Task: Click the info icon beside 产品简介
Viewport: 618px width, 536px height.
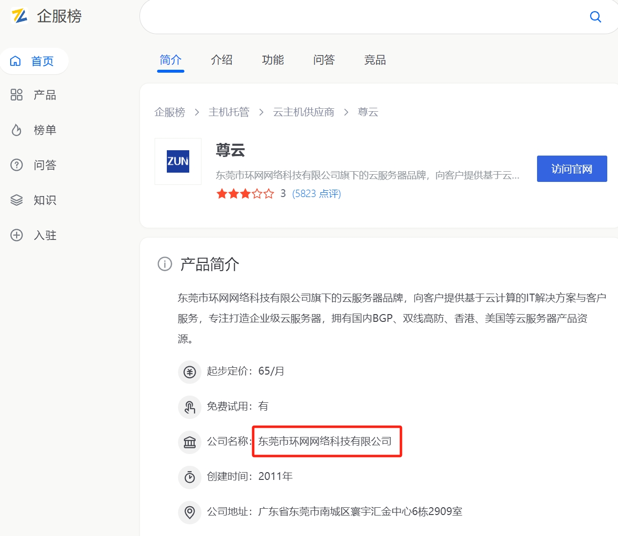Action: pyautogui.click(x=165, y=264)
